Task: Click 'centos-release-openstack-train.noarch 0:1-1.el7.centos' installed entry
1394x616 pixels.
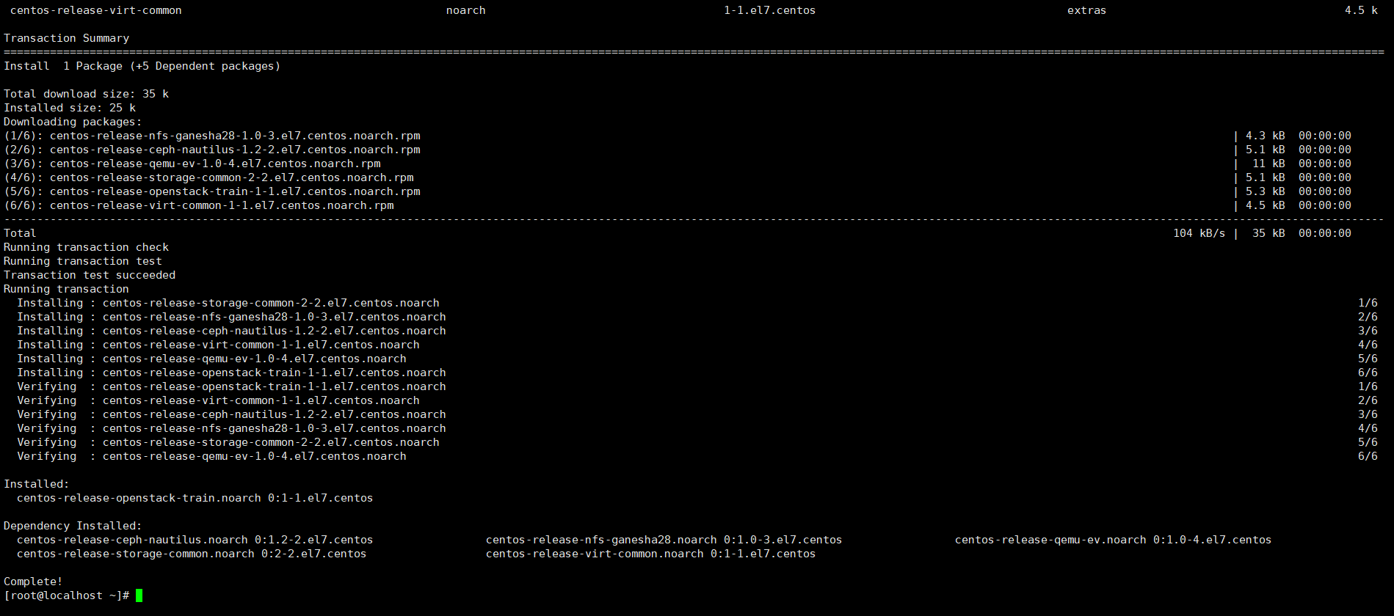Action: pos(195,498)
